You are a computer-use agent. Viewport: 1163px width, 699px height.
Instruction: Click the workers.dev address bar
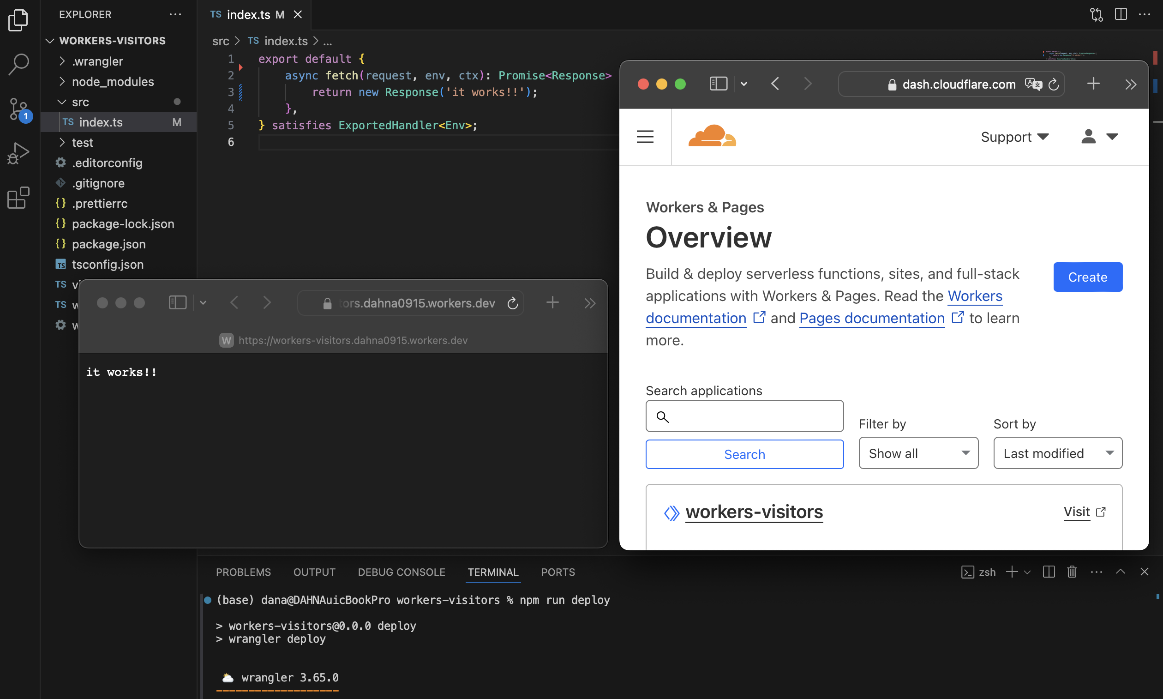(411, 303)
